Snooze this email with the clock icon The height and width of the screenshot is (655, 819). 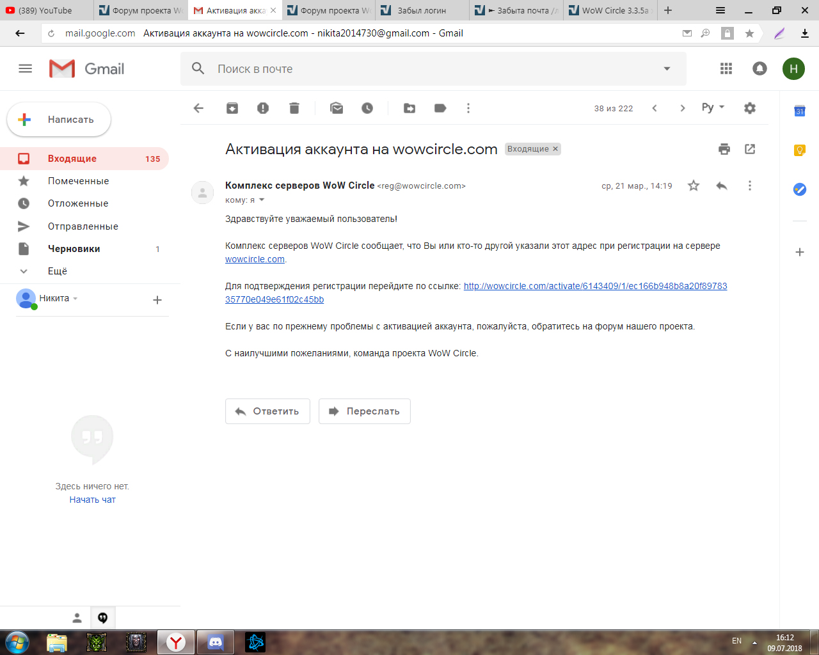click(367, 108)
